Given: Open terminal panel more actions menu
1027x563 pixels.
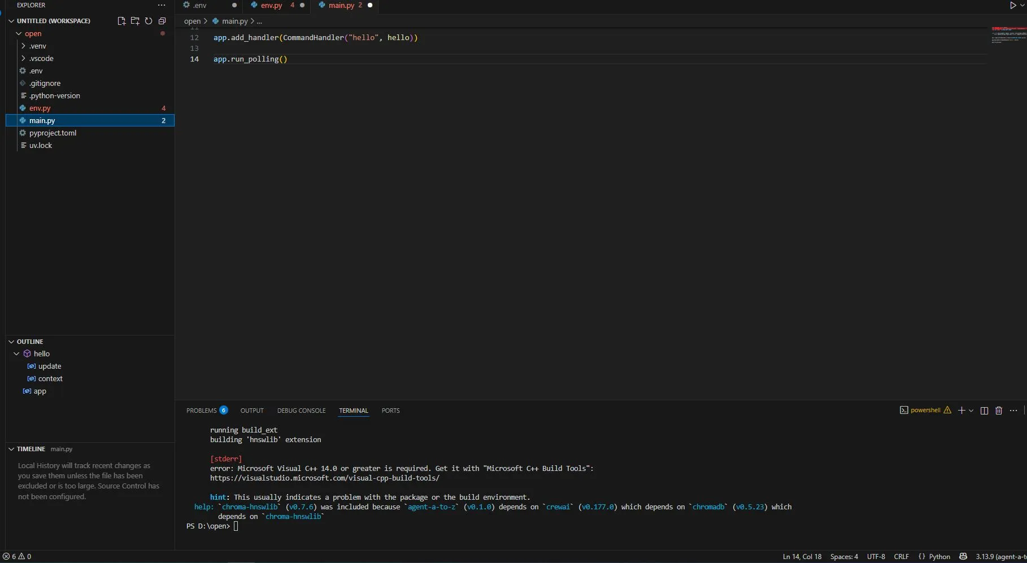Looking at the screenshot, I should [1013, 411].
